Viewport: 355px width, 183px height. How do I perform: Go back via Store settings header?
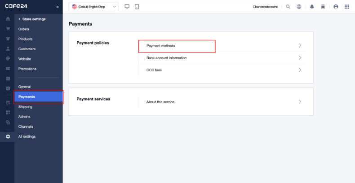pos(32,19)
